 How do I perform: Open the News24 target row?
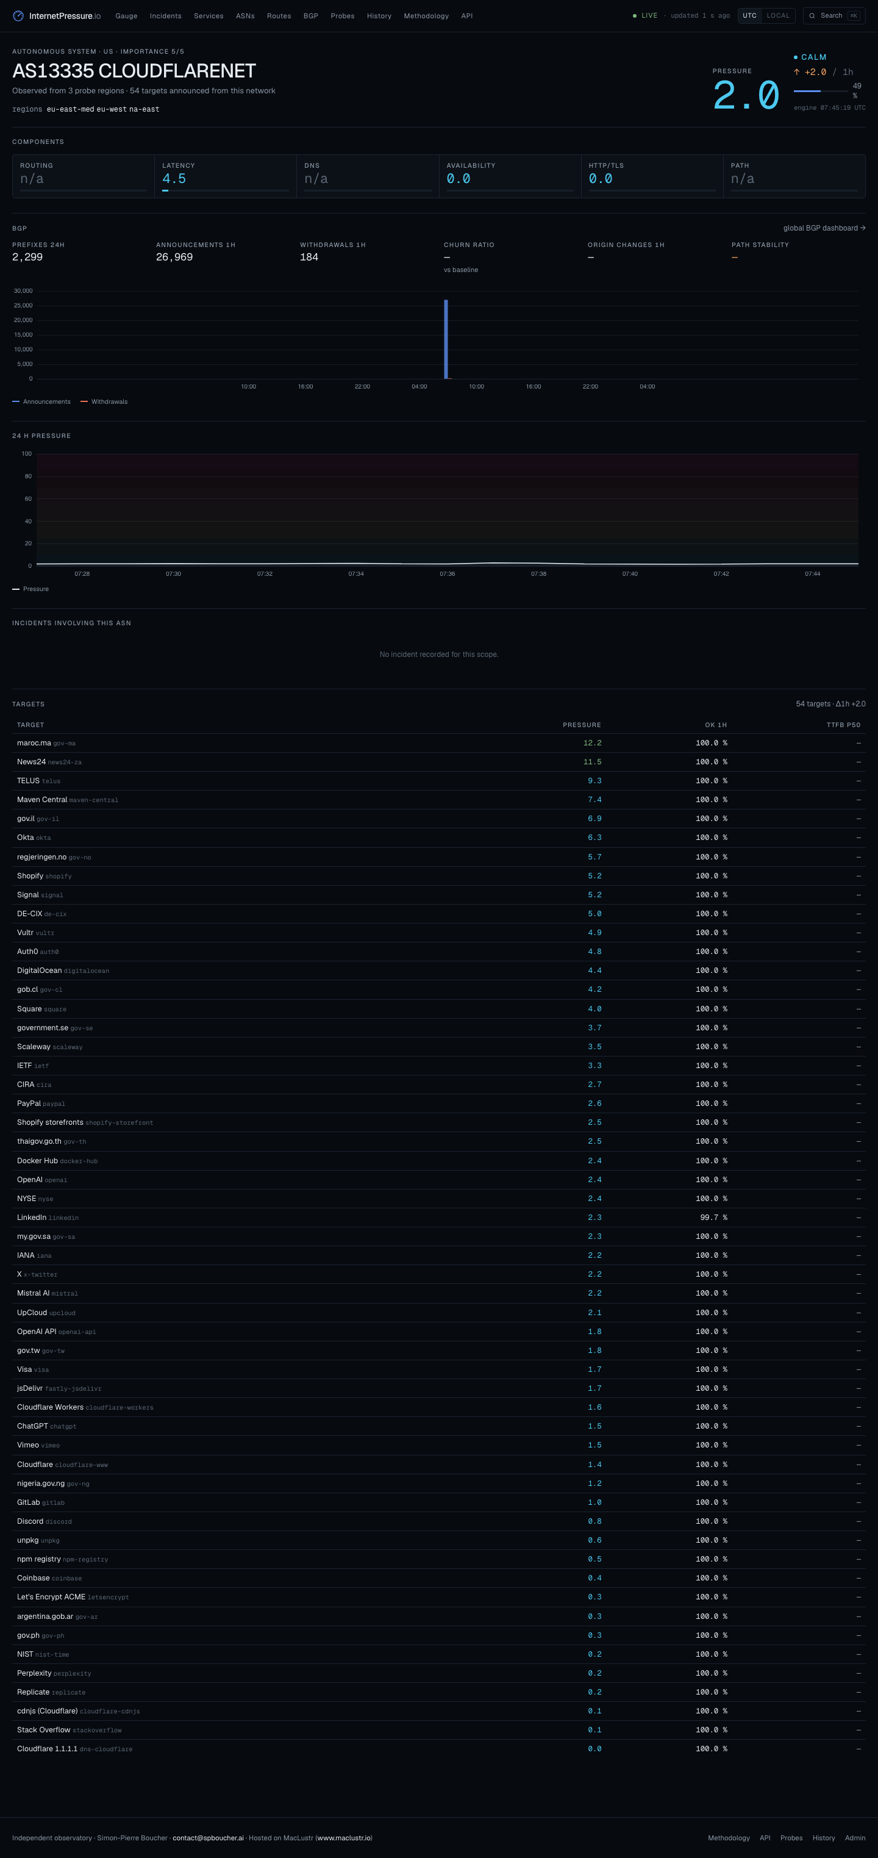[x=438, y=762]
